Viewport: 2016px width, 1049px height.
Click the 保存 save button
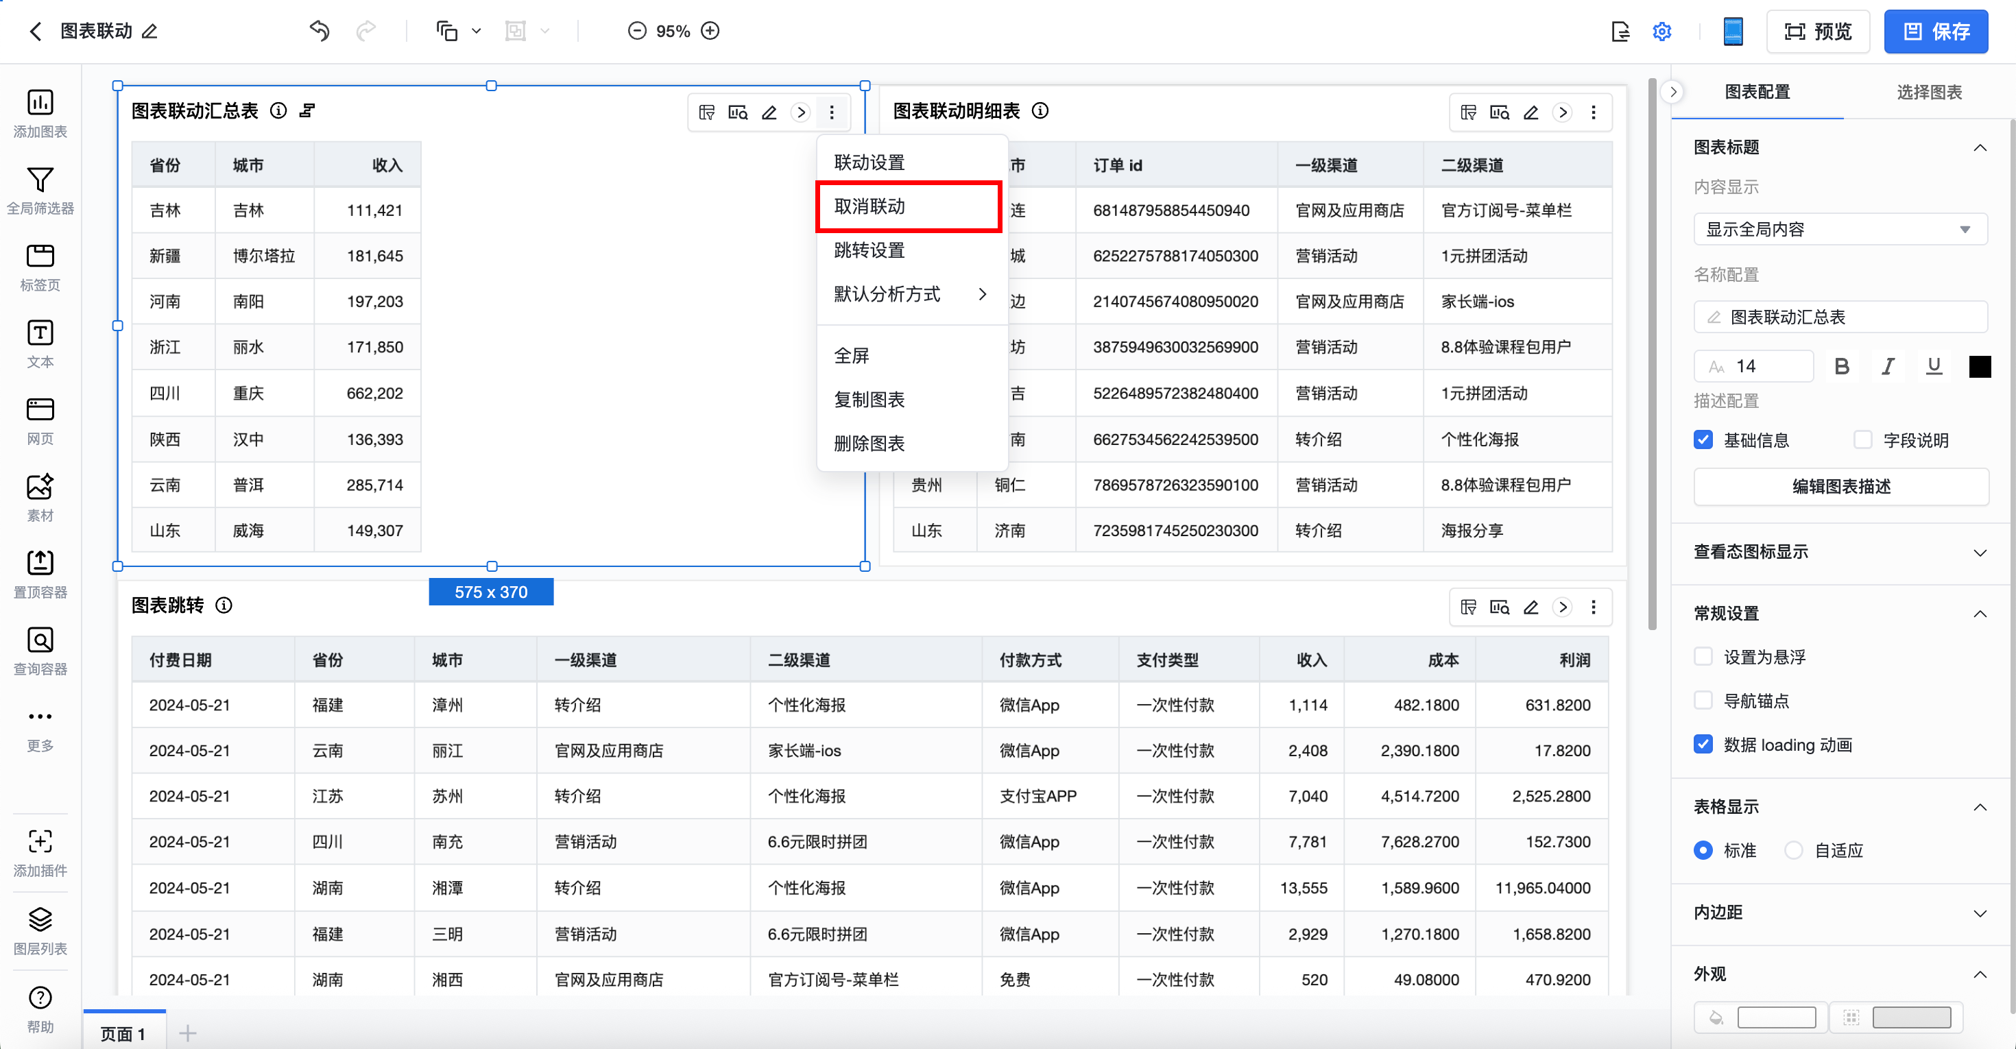click(1935, 32)
